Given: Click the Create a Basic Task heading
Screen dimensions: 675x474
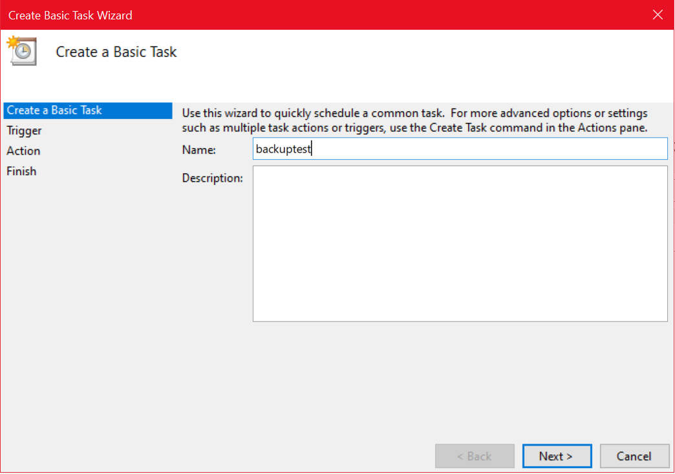Looking at the screenshot, I should coord(116,52).
